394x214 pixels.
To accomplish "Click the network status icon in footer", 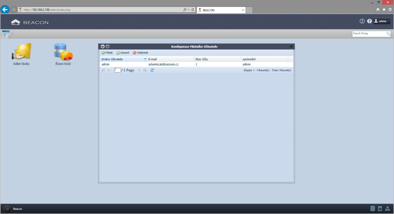I will 387,208.
